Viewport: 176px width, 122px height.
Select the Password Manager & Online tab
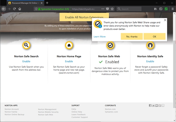point(26,3)
